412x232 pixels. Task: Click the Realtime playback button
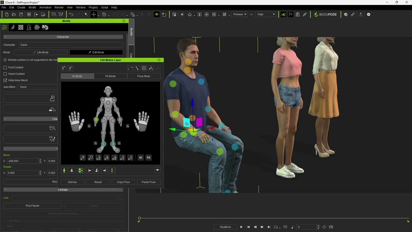(x=225, y=227)
